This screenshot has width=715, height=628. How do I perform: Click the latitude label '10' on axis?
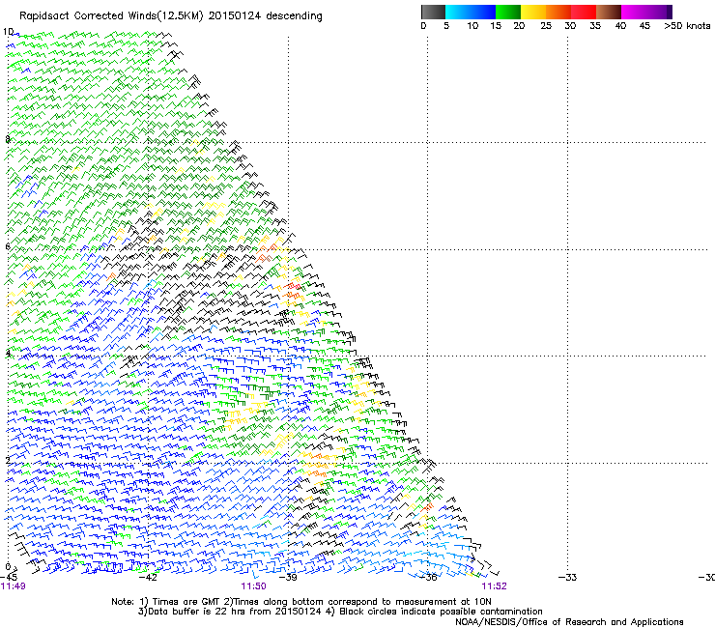pos(8,32)
